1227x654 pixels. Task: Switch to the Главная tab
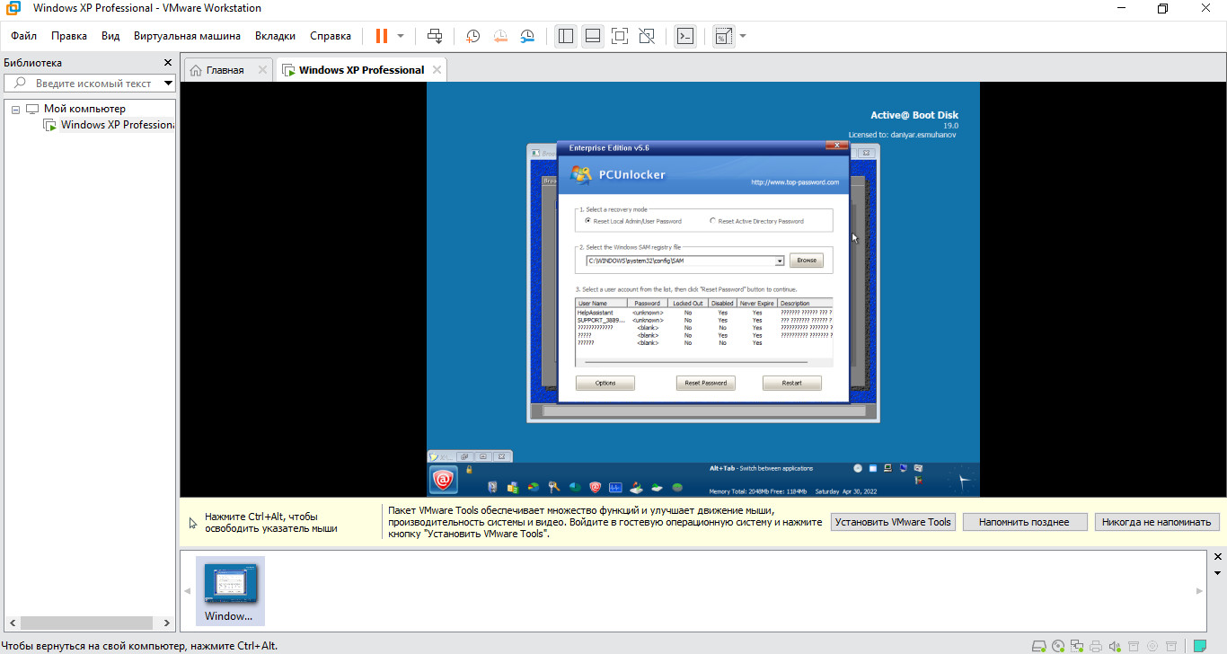(225, 70)
